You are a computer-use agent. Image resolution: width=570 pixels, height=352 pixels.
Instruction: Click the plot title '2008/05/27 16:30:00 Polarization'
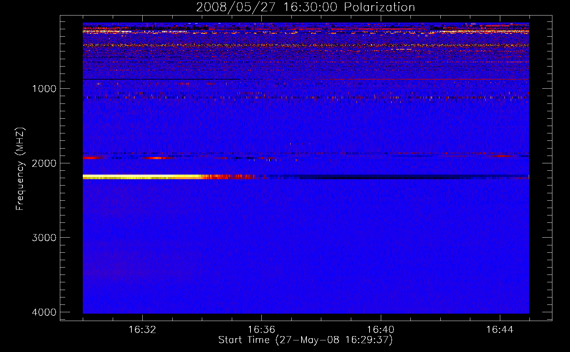point(305,7)
